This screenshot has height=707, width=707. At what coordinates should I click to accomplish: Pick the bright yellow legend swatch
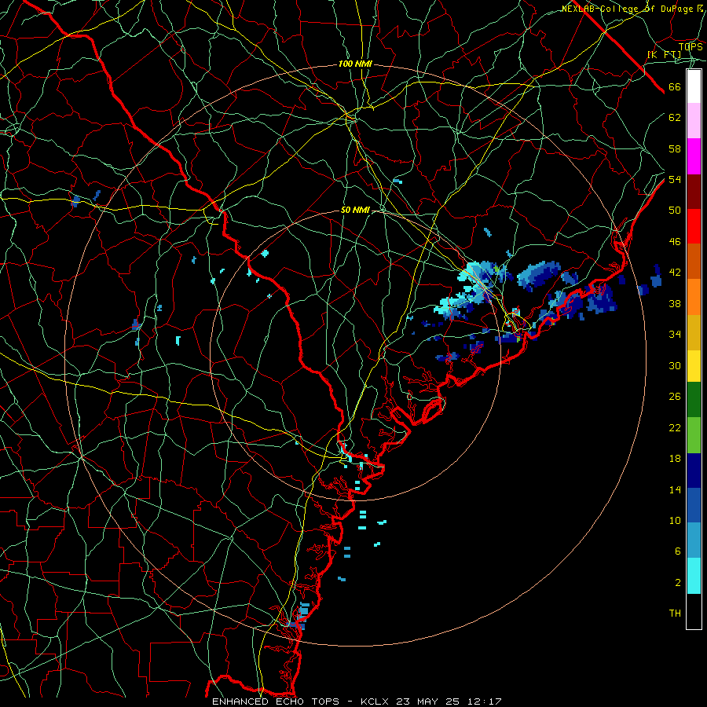click(694, 366)
